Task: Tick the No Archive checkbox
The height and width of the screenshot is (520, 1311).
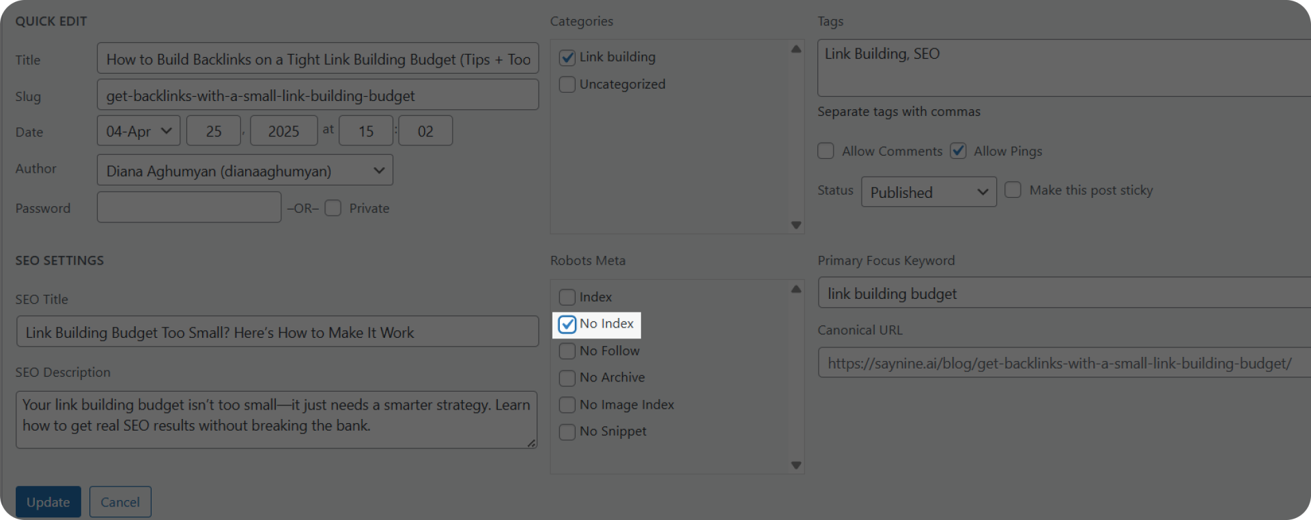Action: pyautogui.click(x=567, y=378)
